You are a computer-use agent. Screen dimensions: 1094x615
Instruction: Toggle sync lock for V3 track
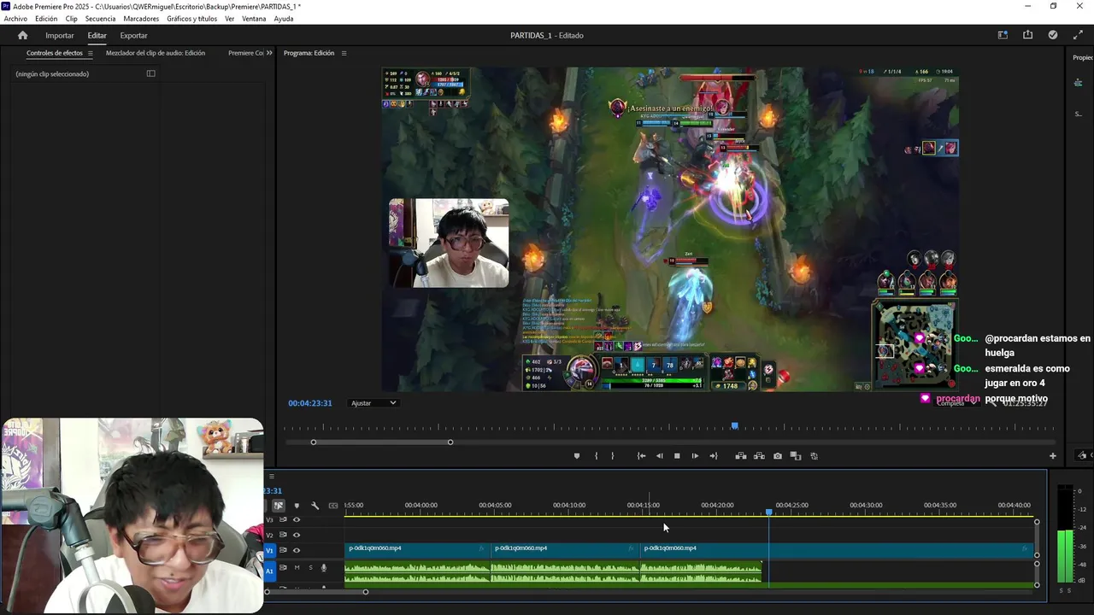283,519
